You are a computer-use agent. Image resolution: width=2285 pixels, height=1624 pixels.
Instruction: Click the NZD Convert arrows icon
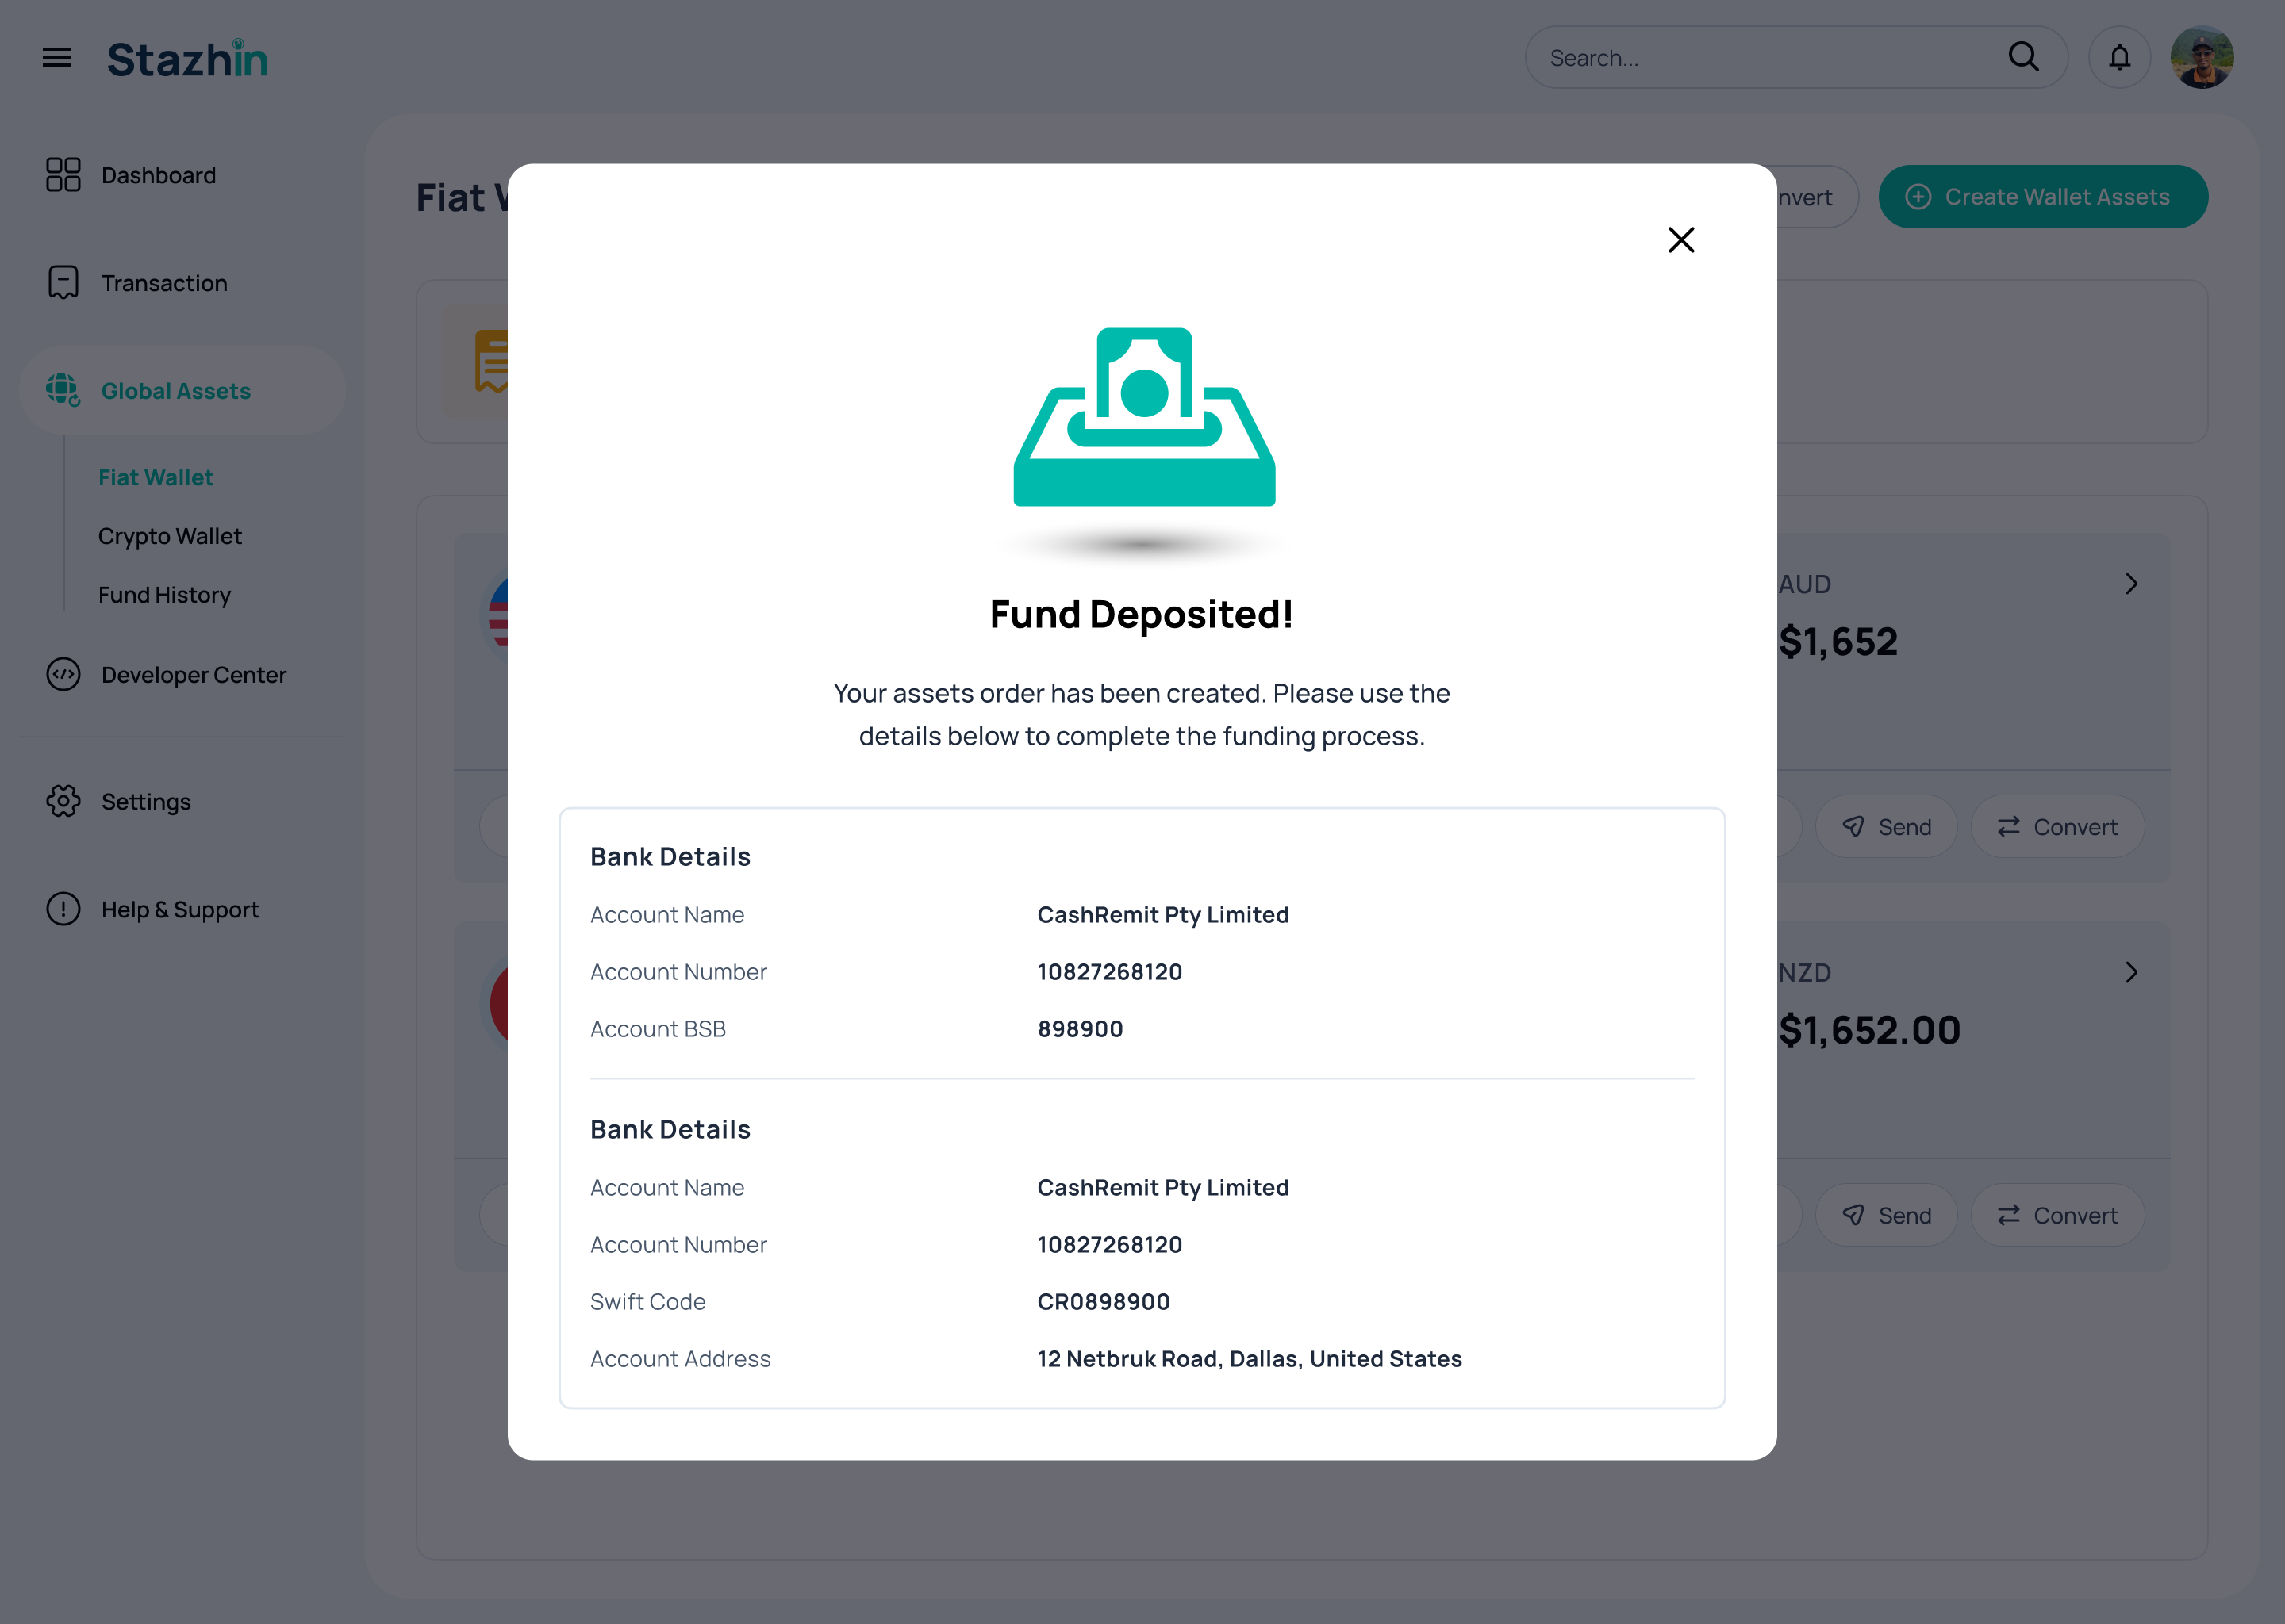(x=2008, y=1216)
